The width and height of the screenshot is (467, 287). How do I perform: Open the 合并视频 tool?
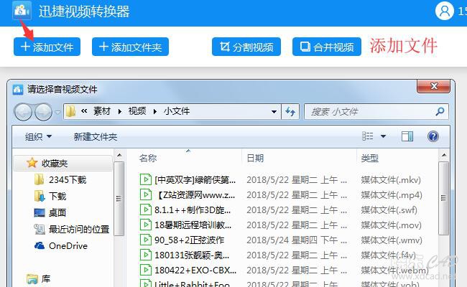(327, 47)
